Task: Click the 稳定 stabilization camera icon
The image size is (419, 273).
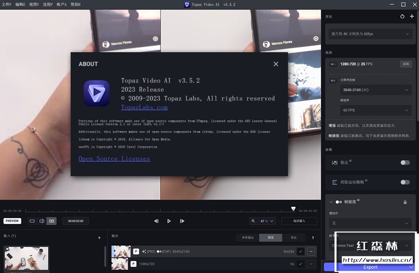Action: pos(334,163)
